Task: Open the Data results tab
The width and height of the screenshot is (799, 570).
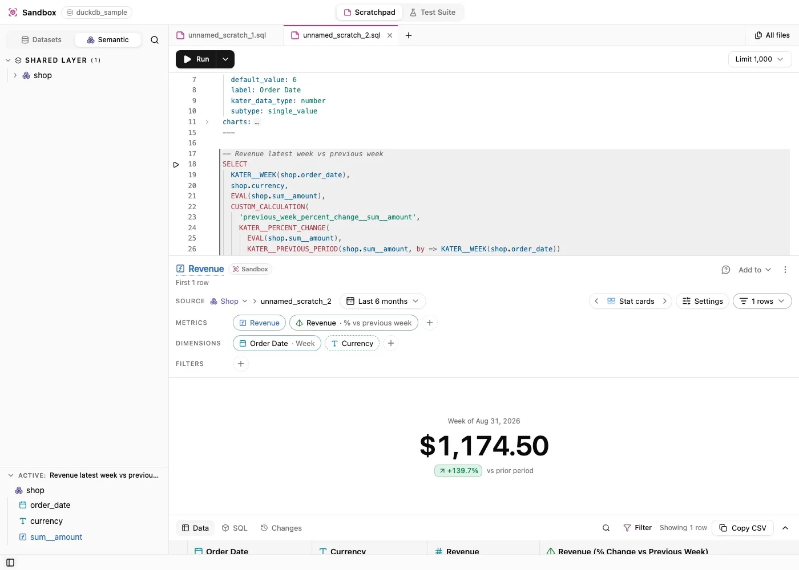Action: click(195, 528)
